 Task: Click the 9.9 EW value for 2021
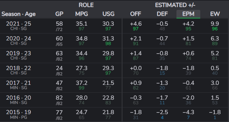click(x=215, y=24)
